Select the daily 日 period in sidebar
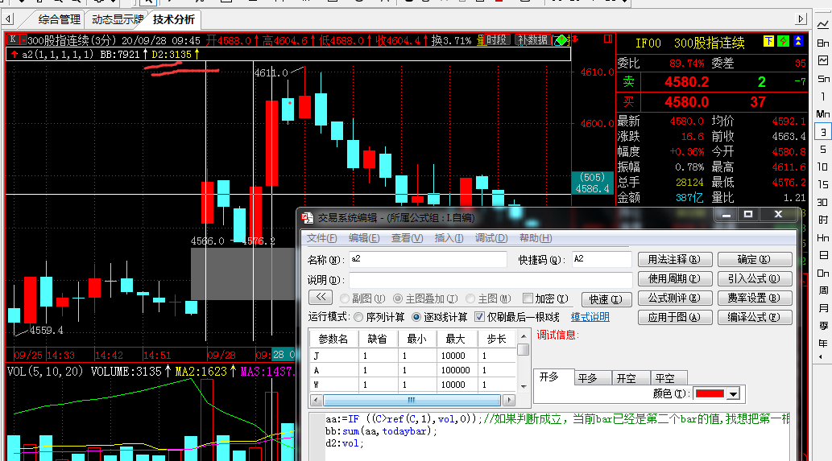This screenshot has width=832, height=461. pyautogui.click(x=823, y=255)
